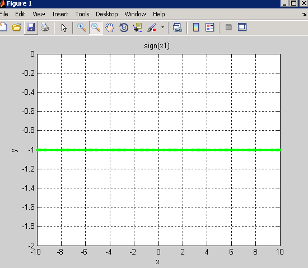Expand the Brush color dropdown arrow
Image resolution: width=308 pixels, height=268 pixels.
point(162,27)
